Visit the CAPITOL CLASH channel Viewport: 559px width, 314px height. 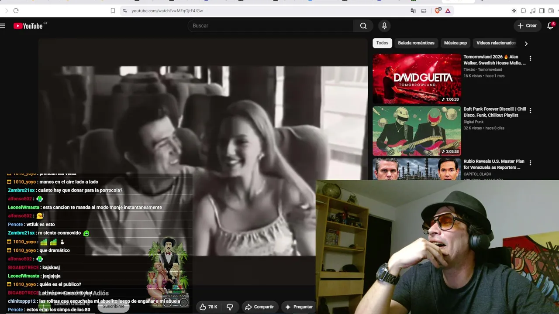pyautogui.click(x=477, y=174)
